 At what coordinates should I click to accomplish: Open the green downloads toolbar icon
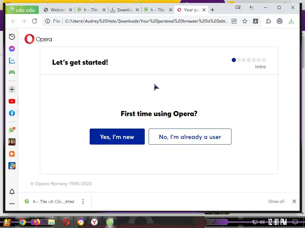(291, 21)
